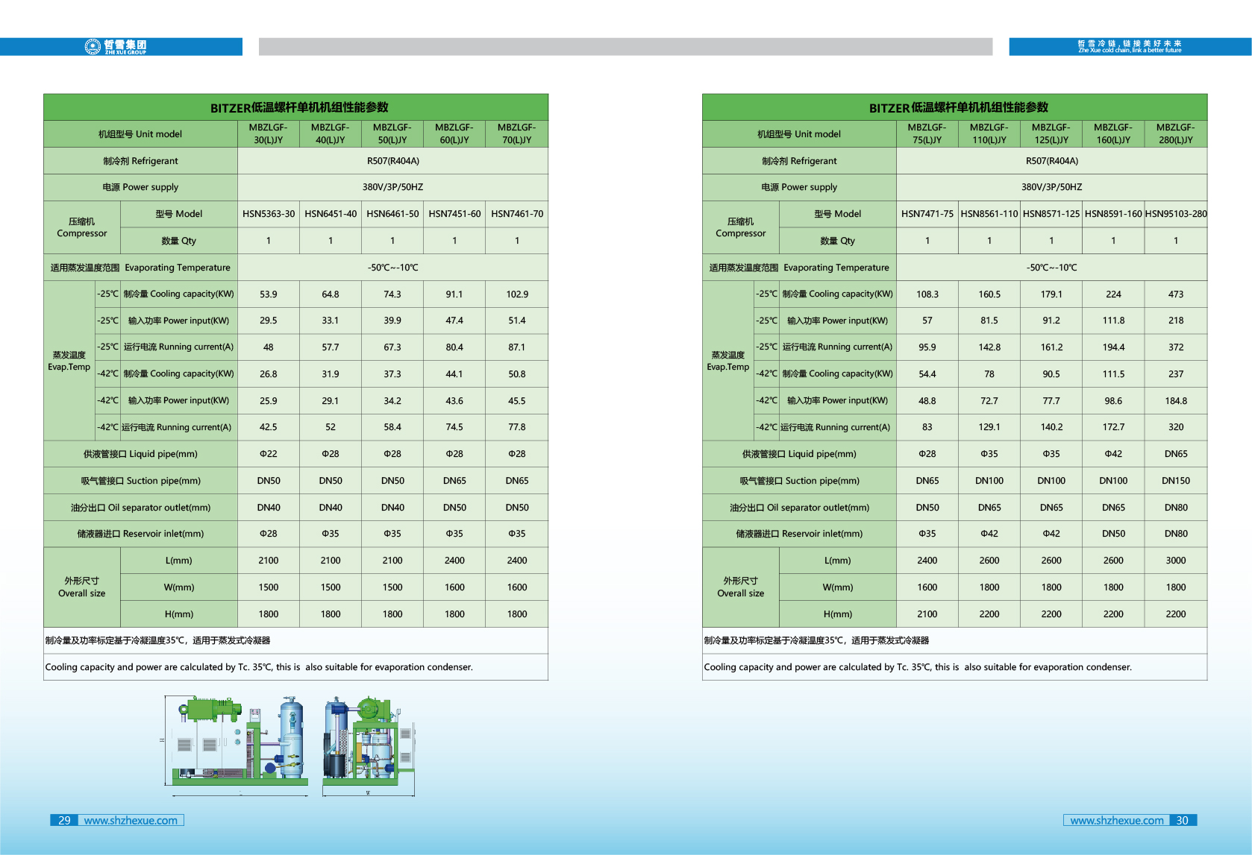Open www.shzhexue.com link beside page 30
The image size is (1252, 855).
(x=1117, y=820)
